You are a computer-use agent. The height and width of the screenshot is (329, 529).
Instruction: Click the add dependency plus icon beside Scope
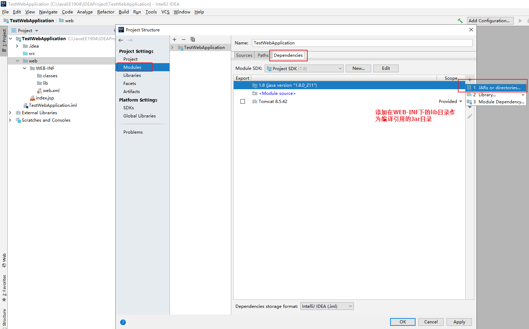point(470,79)
